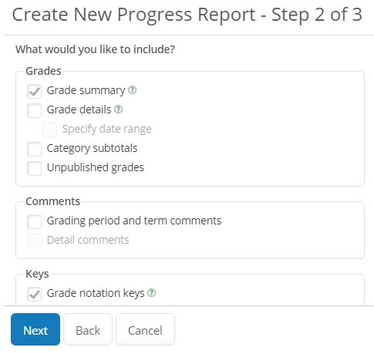
Task: Tick the Unpublished grades checkbox
Action: pos(34,168)
